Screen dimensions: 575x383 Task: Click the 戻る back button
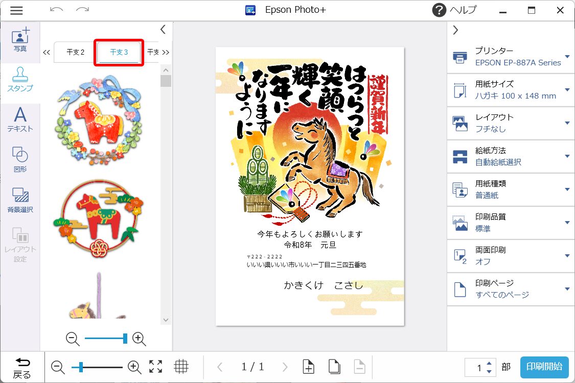pos(21,368)
